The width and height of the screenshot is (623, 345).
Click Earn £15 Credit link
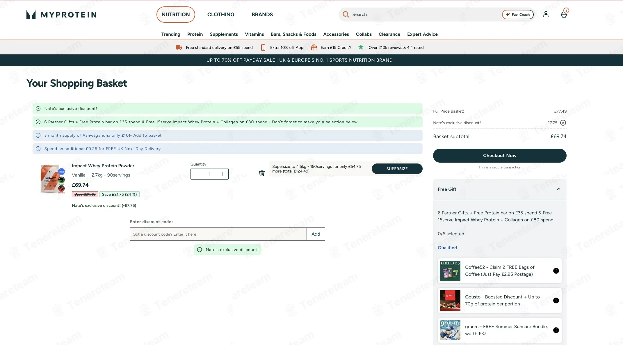(336, 47)
